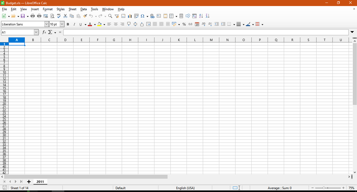Viewport: 357px width, 192px height.
Task: Click the AutoFilter funnel icon
Action: coord(117,16)
